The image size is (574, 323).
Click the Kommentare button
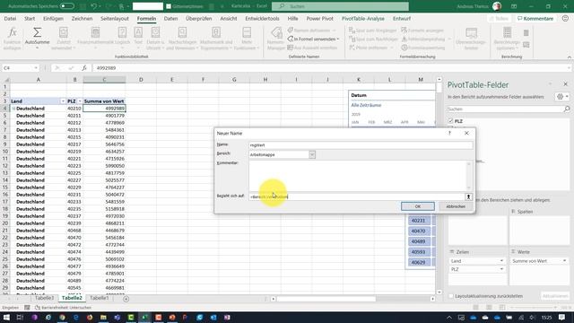[535, 18]
